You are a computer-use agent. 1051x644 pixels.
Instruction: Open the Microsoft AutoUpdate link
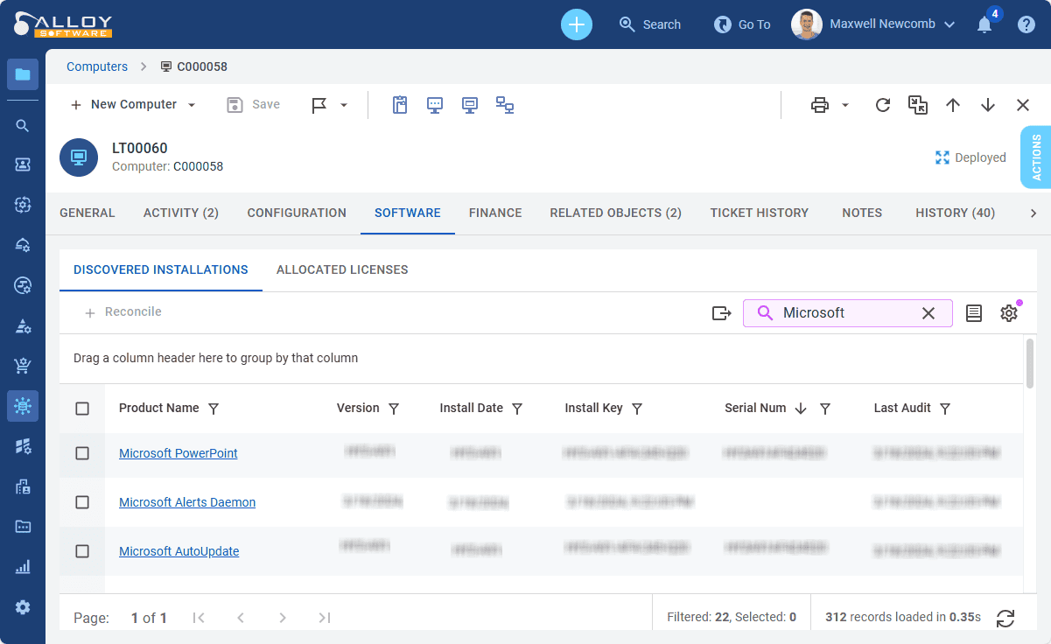tap(179, 551)
